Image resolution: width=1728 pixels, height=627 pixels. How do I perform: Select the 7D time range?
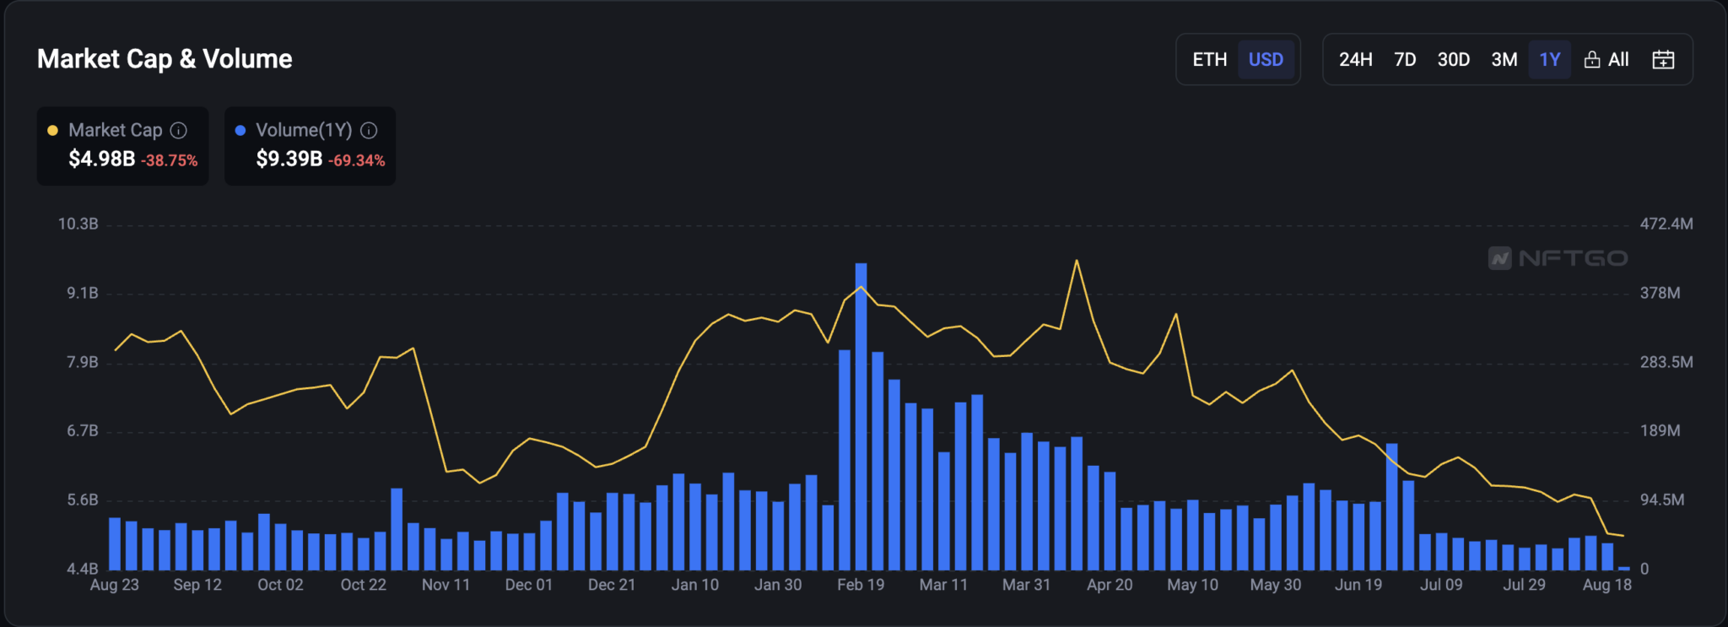pyautogui.click(x=1405, y=60)
